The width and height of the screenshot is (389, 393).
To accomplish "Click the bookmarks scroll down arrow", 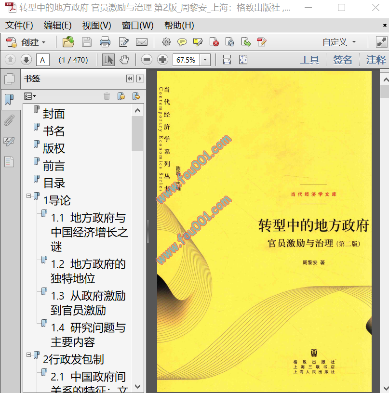I will click(x=137, y=386).
